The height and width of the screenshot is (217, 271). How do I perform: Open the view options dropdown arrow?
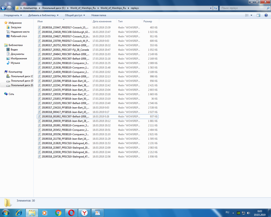point(251,15)
